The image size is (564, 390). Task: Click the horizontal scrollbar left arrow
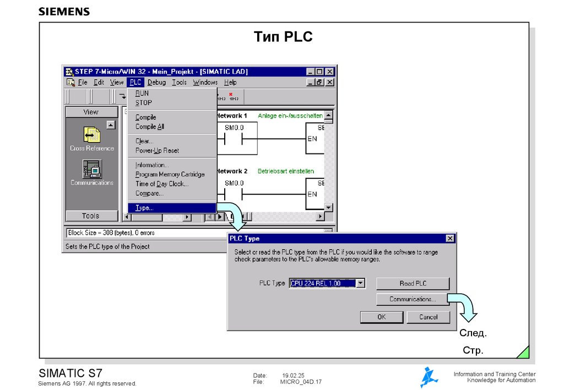pos(127,217)
